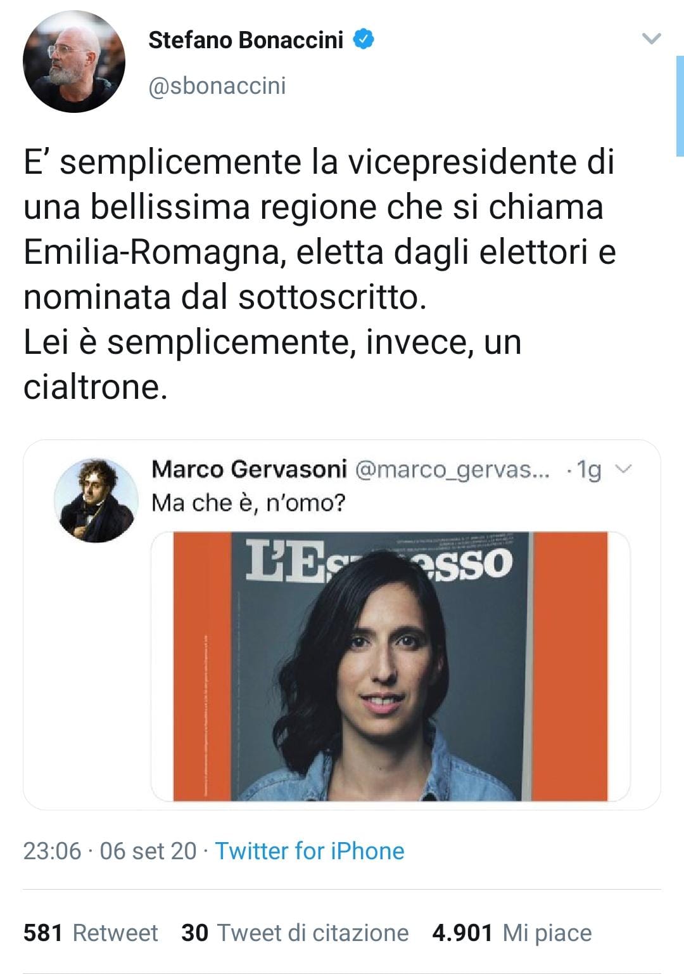Image resolution: width=684 pixels, height=974 pixels.
Task: Click the Stefano Bonaccini display name
Action: coord(246,40)
